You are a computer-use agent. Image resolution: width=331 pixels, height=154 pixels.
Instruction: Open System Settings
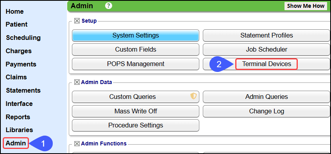coord(136,35)
